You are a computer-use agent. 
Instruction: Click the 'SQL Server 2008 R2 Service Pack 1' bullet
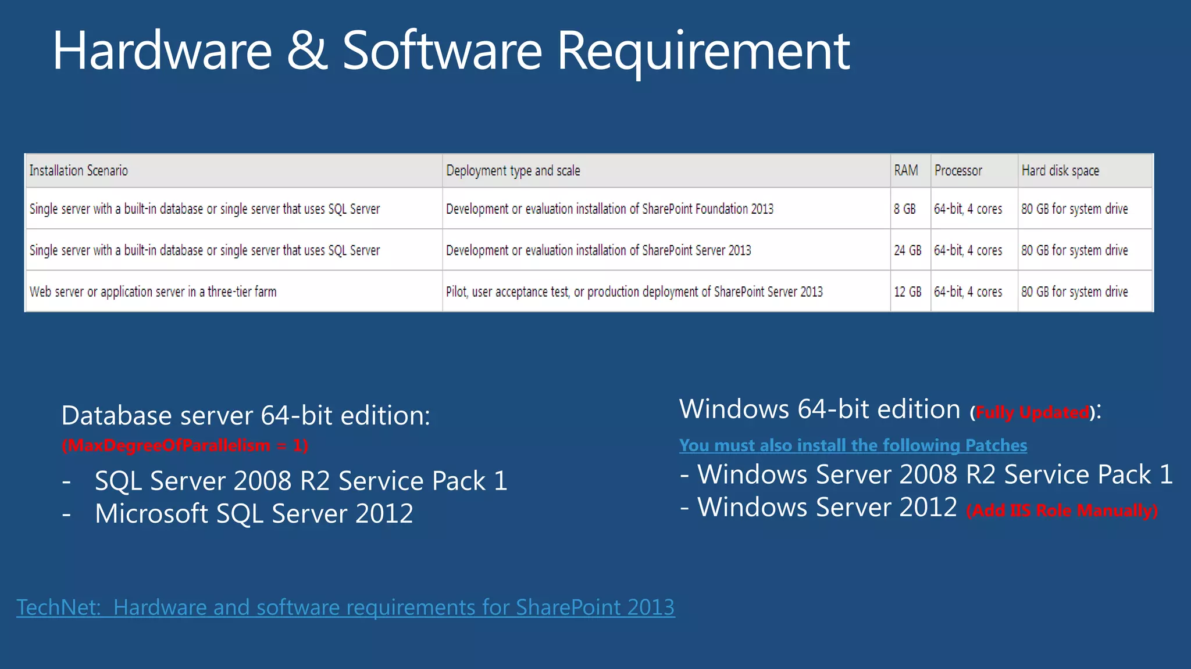(x=301, y=481)
